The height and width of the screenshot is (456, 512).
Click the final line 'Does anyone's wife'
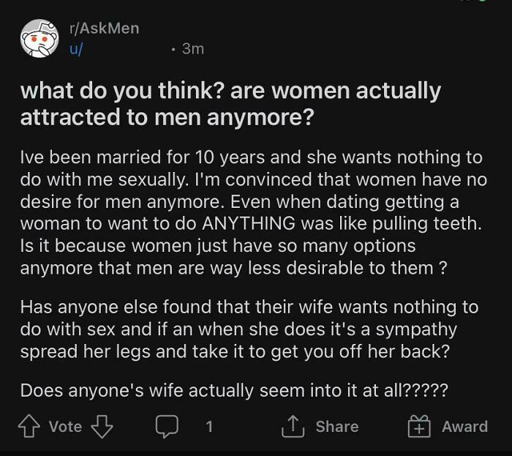tap(234, 391)
